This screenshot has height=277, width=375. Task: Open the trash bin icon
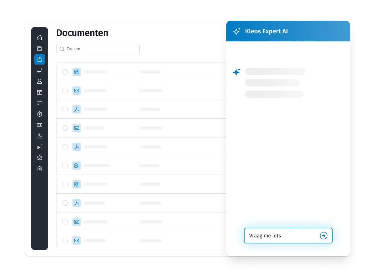point(40,169)
